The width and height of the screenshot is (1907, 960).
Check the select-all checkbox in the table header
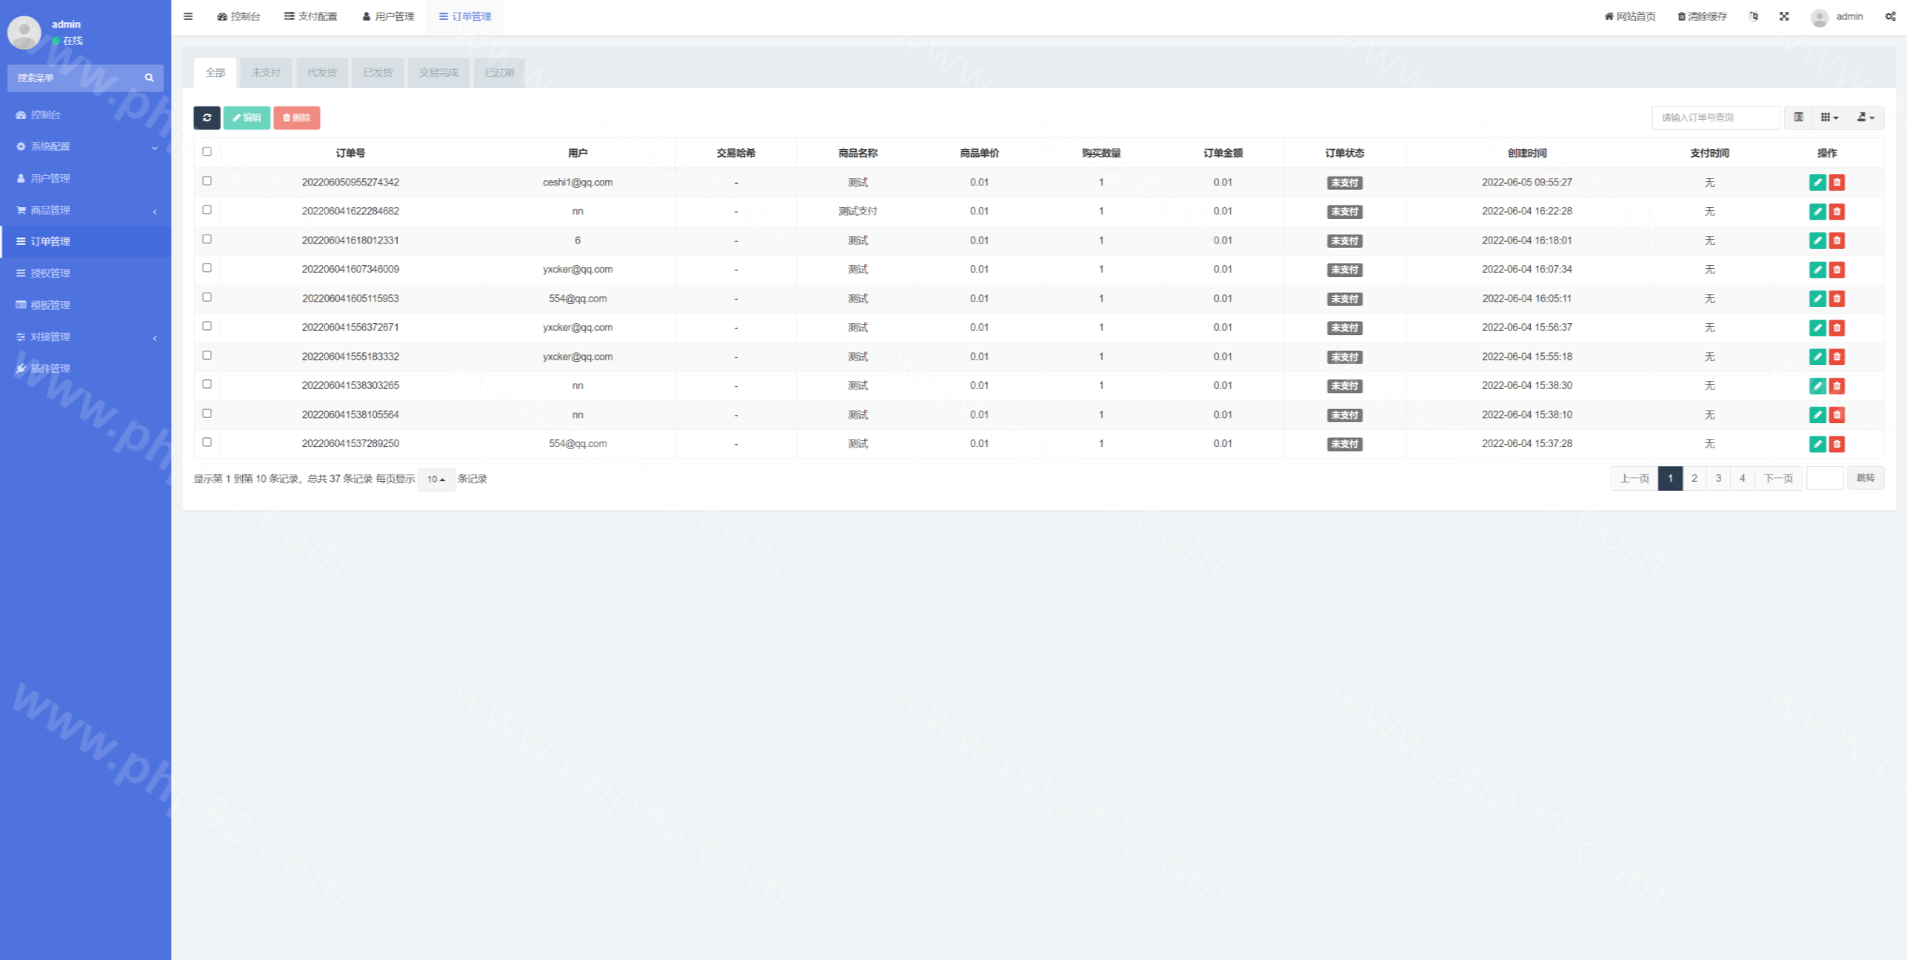207,152
